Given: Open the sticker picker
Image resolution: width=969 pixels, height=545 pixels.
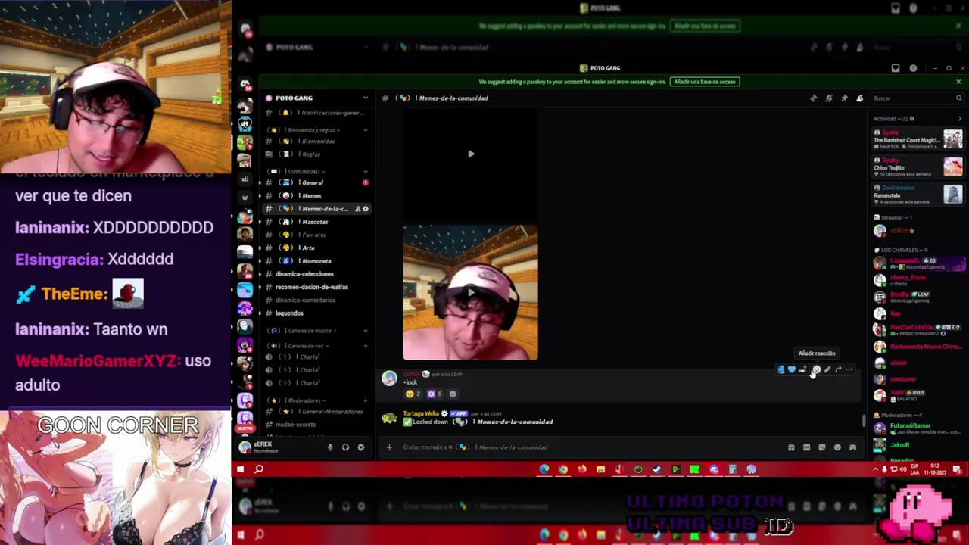Looking at the screenshot, I should point(822,447).
